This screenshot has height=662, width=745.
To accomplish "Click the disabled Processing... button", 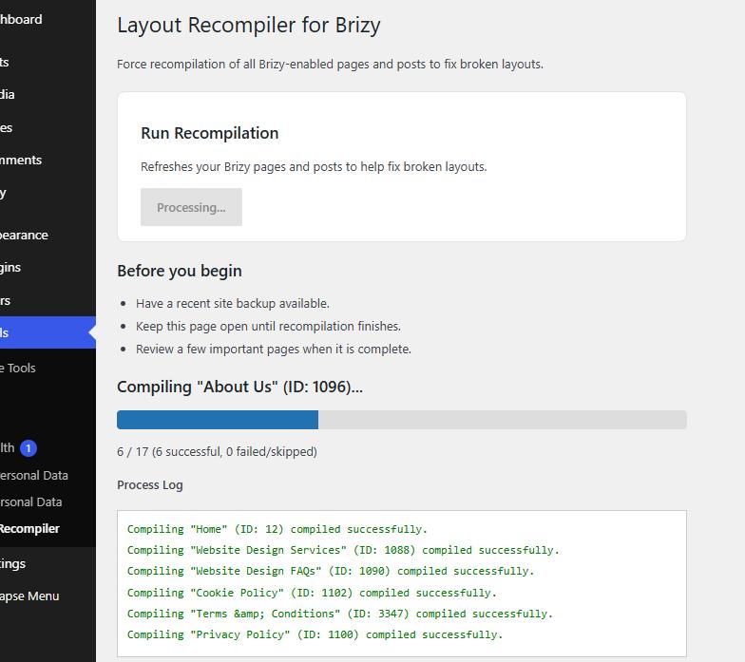I will (x=191, y=207).
